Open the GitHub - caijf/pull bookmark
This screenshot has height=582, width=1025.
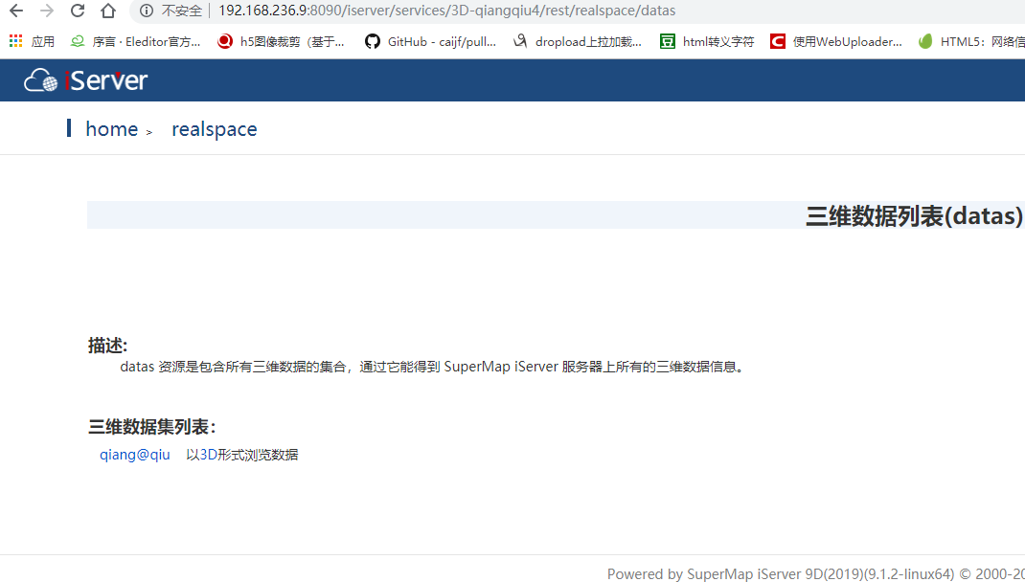pos(430,41)
